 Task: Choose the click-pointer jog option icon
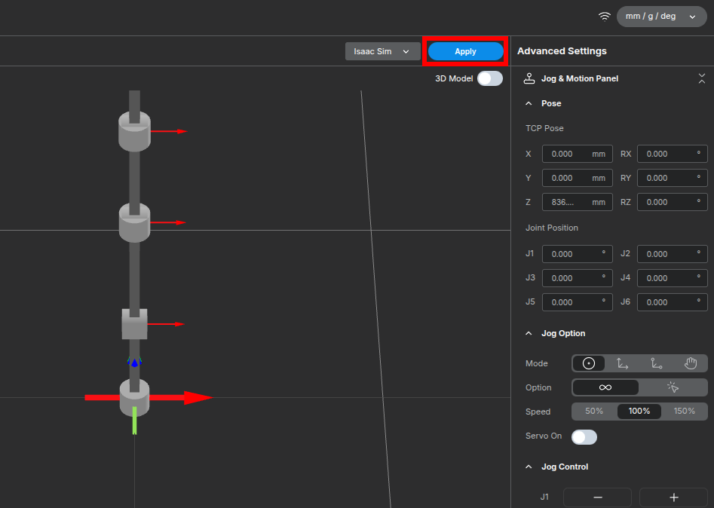(x=673, y=387)
